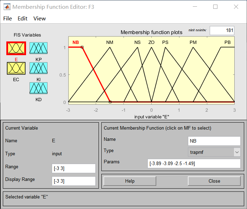Viewport: 247px width, 209px height.
Task: Select the EC input variable icon
Action: coord(16,68)
